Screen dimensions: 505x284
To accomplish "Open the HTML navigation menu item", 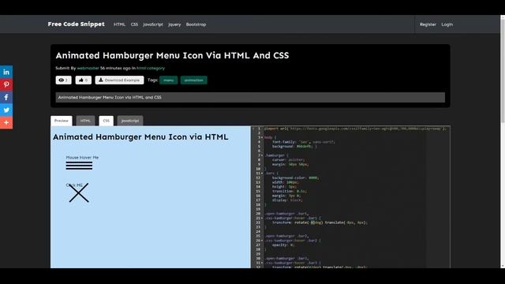I will [x=119, y=24].
